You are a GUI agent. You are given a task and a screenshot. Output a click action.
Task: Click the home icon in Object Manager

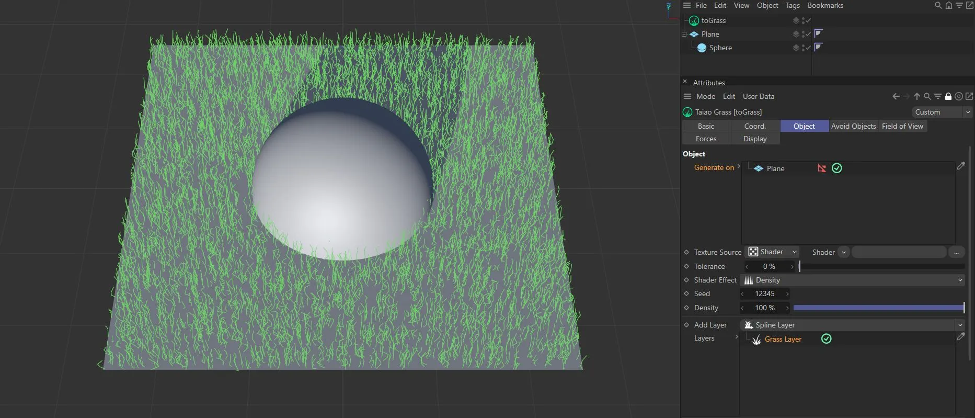coord(949,5)
